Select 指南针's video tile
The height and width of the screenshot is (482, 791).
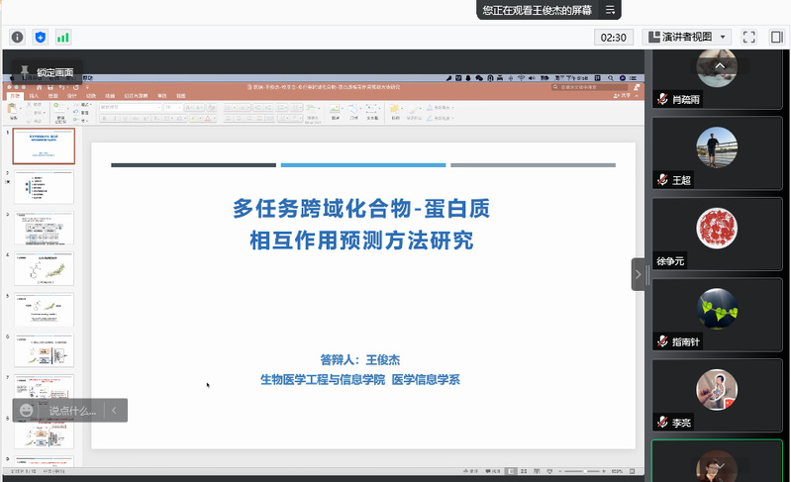[x=719, y=317]
